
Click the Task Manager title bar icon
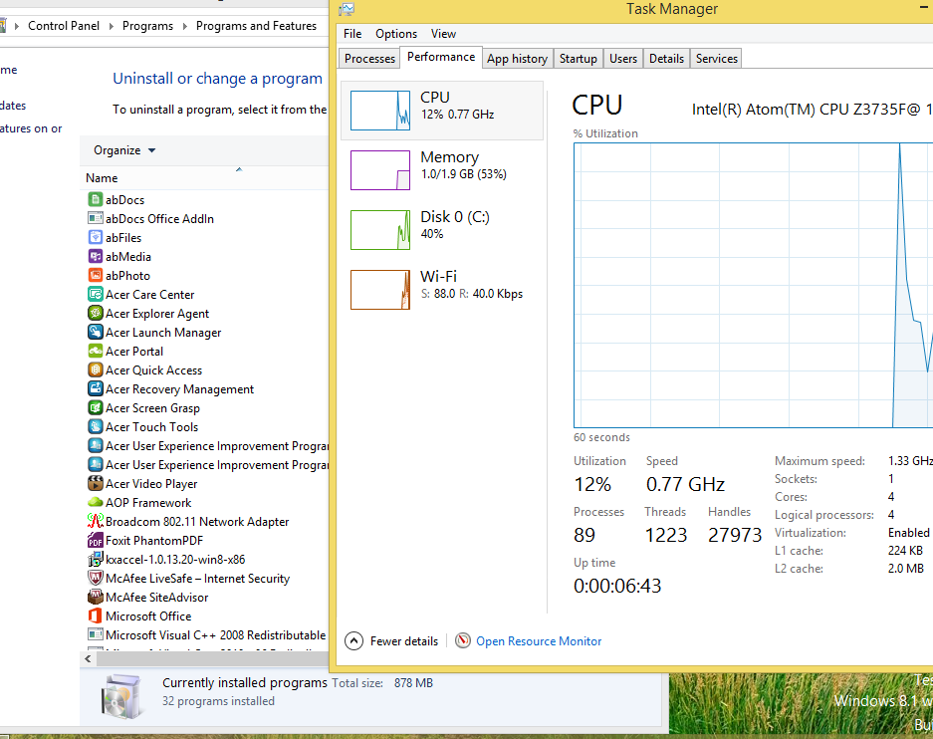(347, 9)
